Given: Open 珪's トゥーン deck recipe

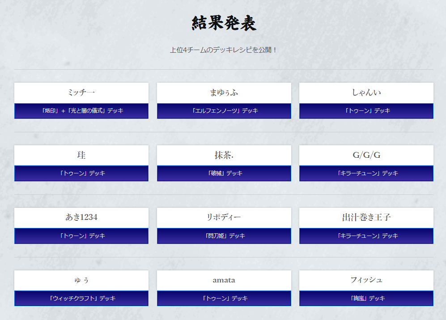Looking at the screenshot, I should [81, 173].
